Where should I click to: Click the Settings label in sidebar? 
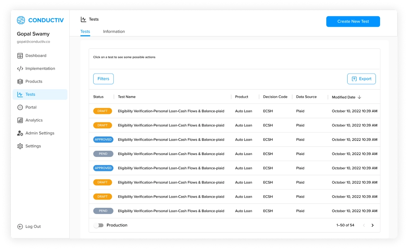33,146
